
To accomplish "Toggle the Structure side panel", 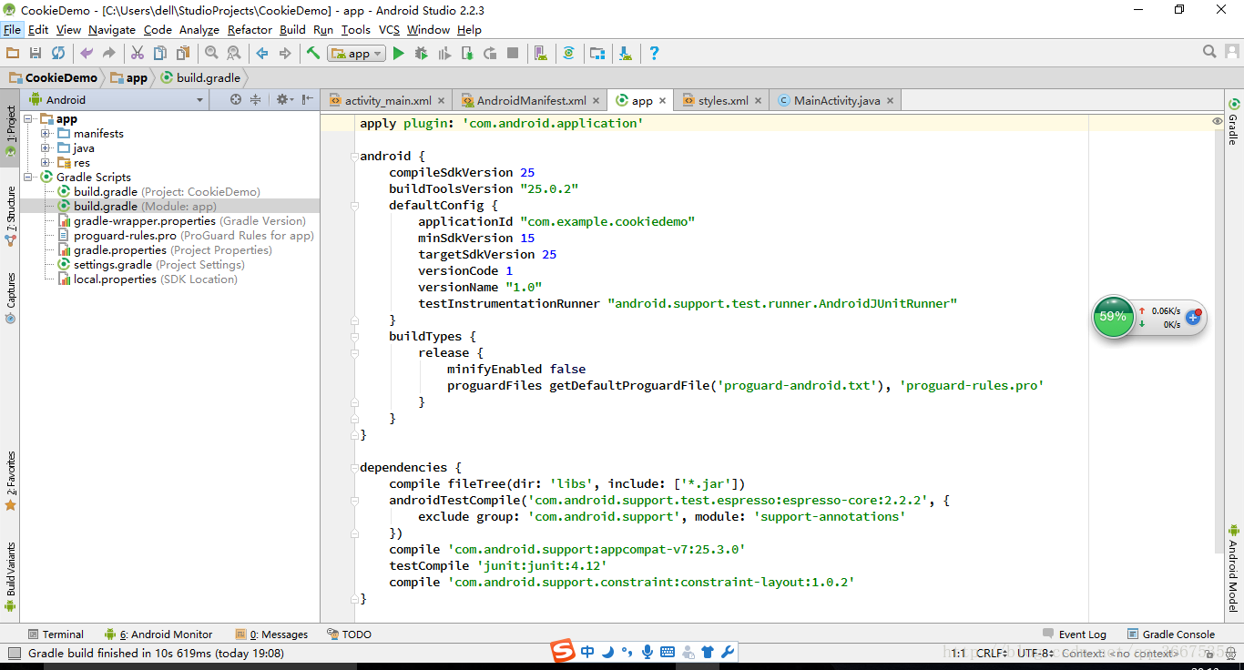I will pos(10,217).
